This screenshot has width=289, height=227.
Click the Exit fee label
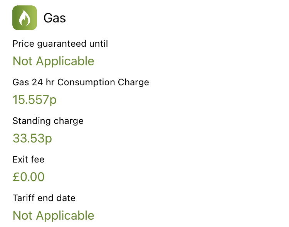click(x=29, y=159)
